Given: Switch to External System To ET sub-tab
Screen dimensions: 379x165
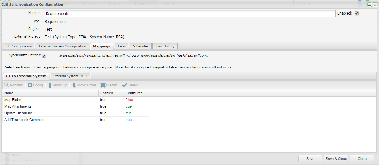Looking at the screenshot, I should pos(70,76).
